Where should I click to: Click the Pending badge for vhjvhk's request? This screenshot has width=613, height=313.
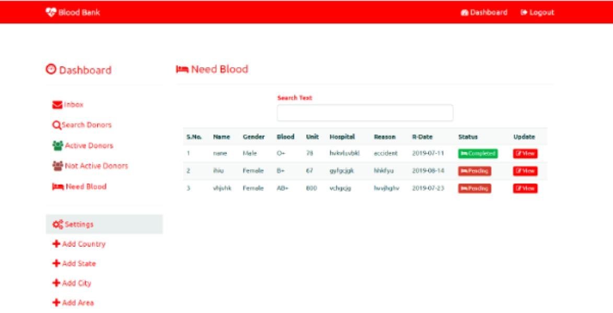[476, 188]
